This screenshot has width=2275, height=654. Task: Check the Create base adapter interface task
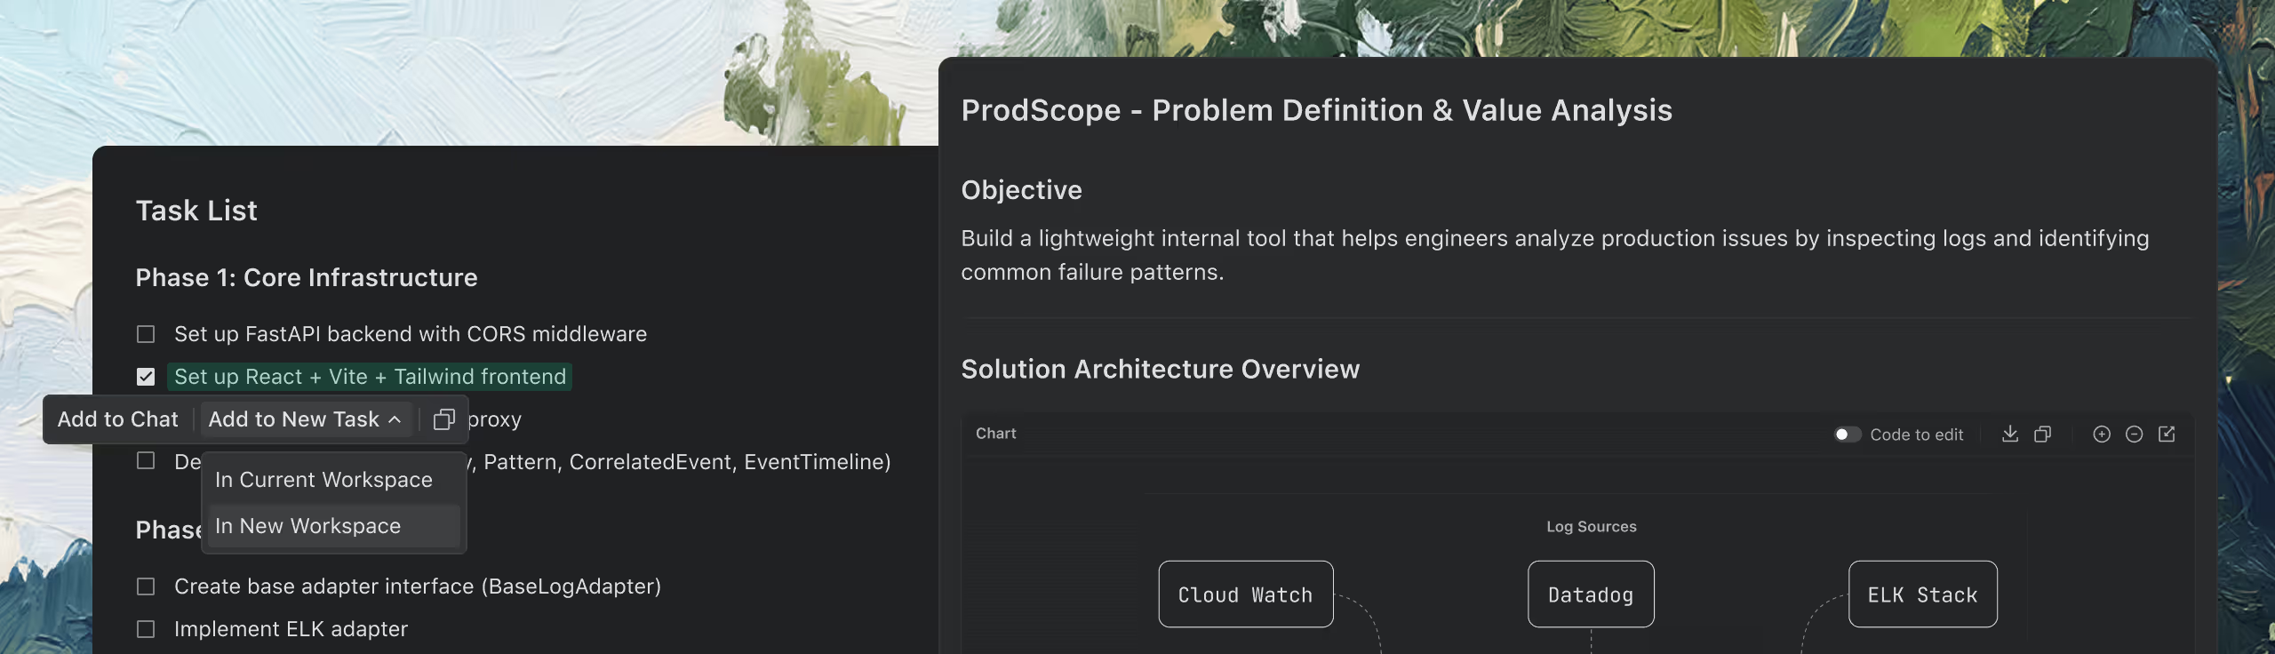point(146,586)
